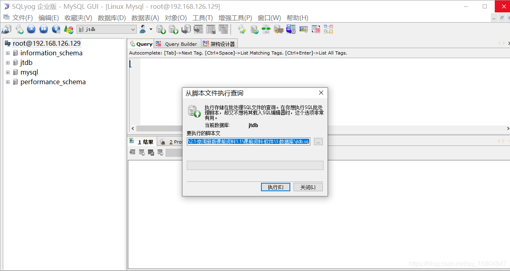Execute all queries with double-arrow icon
Screen dimensions: 510x271
pos(43,29)
